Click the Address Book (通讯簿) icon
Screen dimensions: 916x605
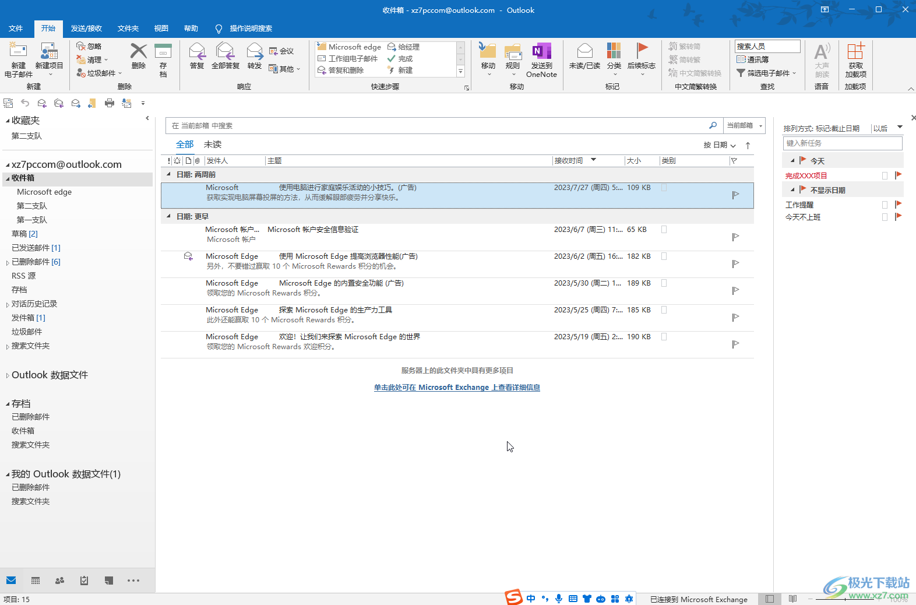(741, 59)
